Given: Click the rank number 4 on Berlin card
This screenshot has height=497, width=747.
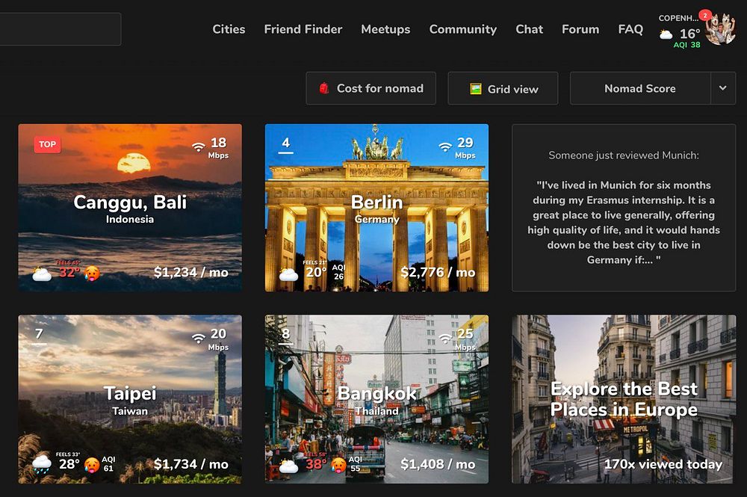Looking at the screenshot, I should click(286, 143).
